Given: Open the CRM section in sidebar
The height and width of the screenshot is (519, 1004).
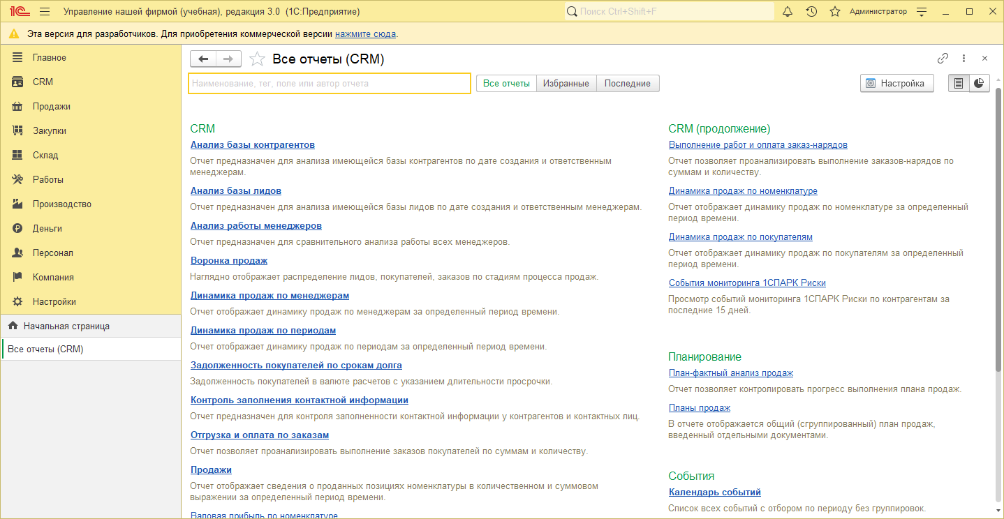Looking at the screenshot, I should tap(90, 82).
